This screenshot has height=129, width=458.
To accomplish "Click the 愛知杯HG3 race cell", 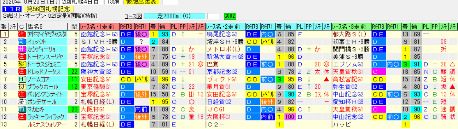I will 351,102.
